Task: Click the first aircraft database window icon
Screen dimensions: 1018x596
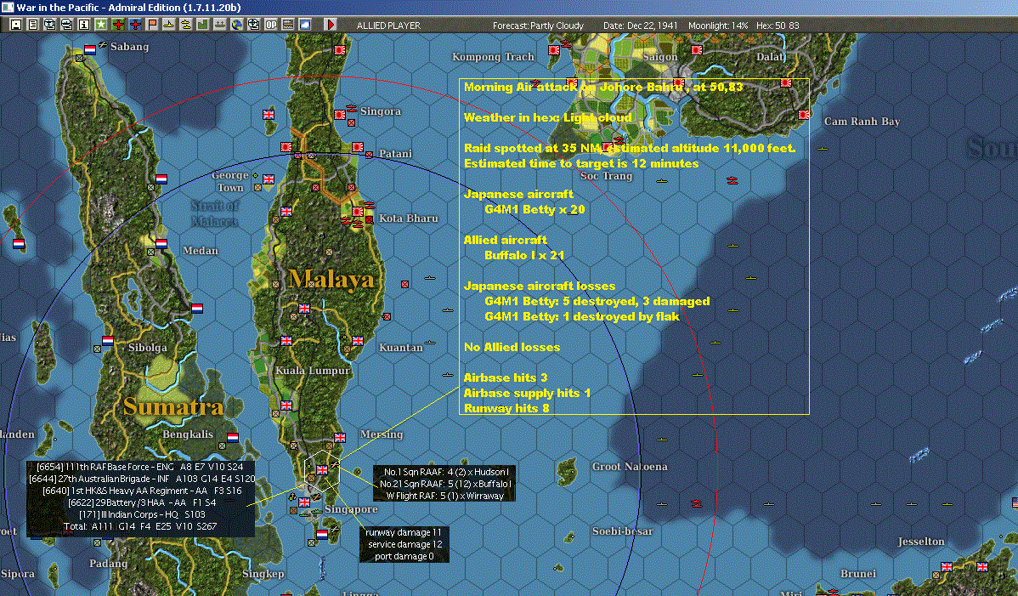Action: point(50,25)
